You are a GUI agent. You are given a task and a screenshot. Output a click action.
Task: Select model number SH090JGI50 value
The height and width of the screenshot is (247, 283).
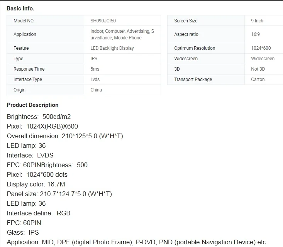(103, 21)
